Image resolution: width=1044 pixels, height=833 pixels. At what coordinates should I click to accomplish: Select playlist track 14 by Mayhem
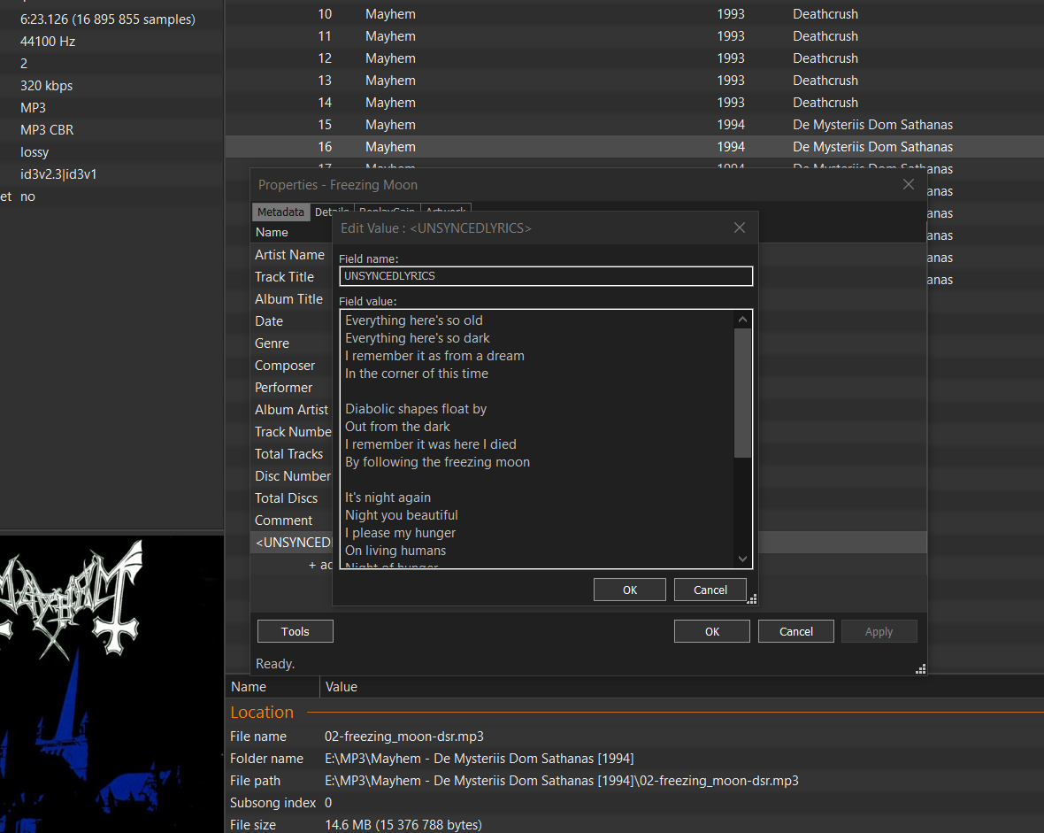(x=634, y=103)
